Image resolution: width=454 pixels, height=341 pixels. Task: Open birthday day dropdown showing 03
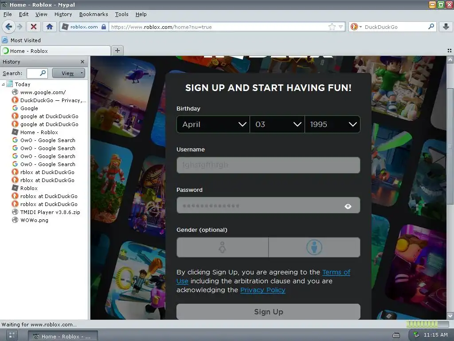[x=277, y=124]
